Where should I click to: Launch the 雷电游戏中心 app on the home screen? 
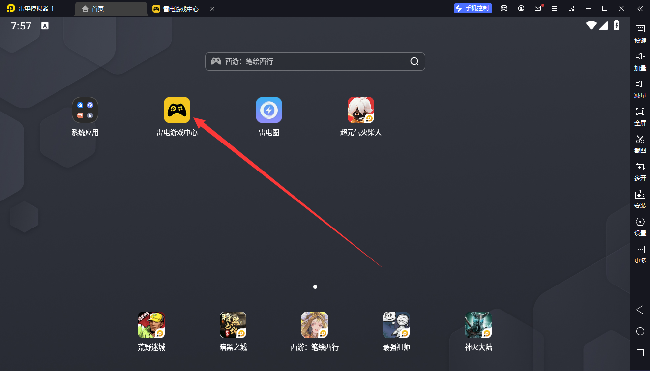(x=177, y=110)
